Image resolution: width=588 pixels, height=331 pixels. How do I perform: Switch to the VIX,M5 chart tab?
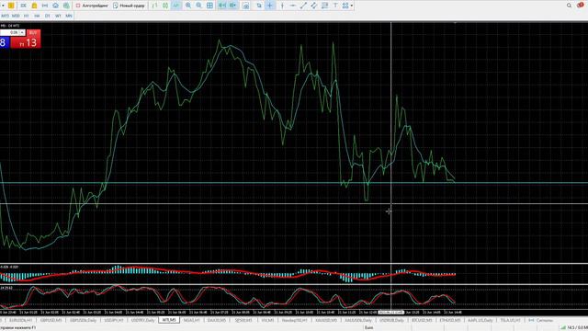tap(267, 320)
